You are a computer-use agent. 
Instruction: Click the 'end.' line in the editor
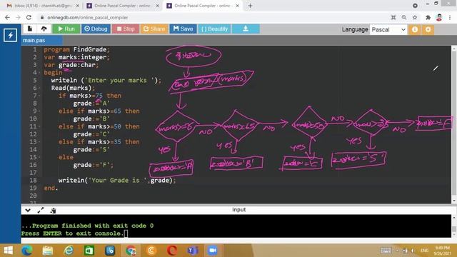click(51, 188)
